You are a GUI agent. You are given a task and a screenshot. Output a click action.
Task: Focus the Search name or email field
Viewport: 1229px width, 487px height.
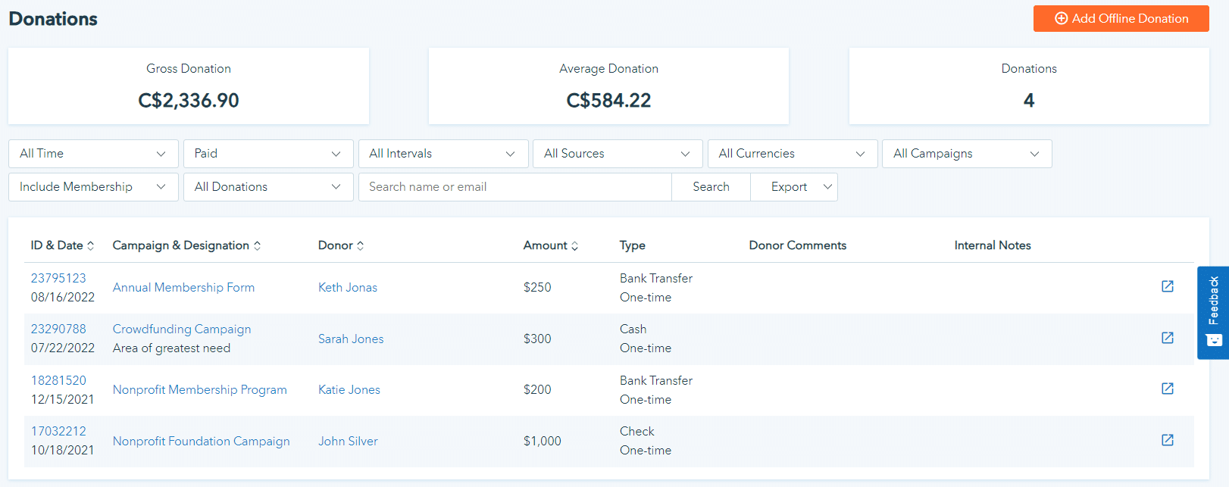tap(515, 187)
